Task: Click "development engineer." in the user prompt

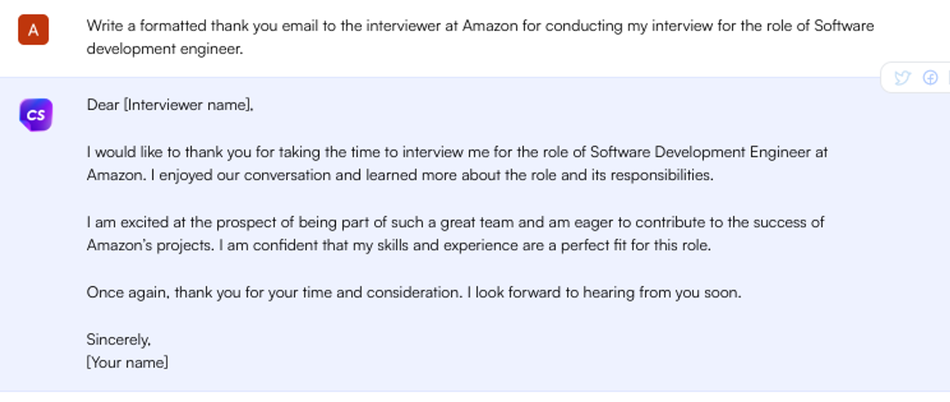Action: point(164,49)
